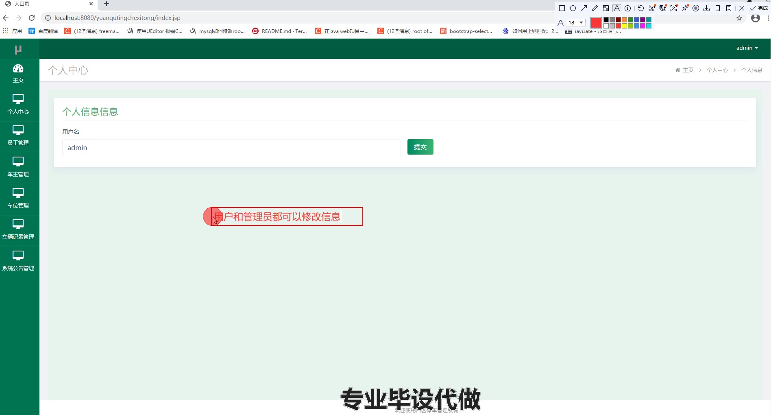The width and height of the screenshot is (771, 415).
Task: Select the text annotation tool
Action: coord(617,8)
